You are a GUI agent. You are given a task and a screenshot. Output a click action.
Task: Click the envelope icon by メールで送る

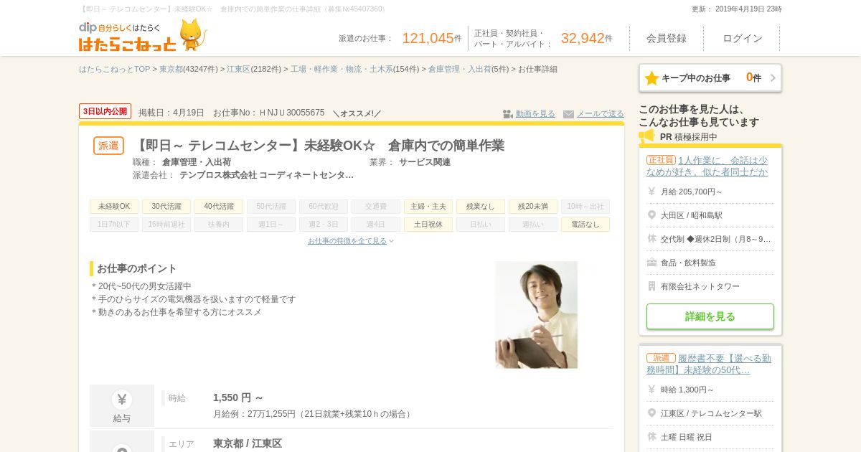click(x=568, y=114)
